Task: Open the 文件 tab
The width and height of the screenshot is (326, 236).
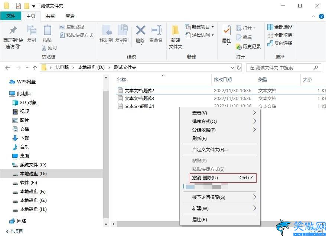Action: point(11,16)
